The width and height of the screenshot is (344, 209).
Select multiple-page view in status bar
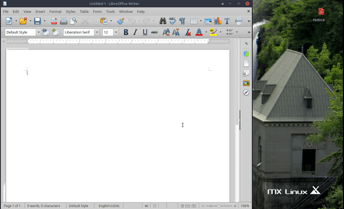pyautogui.click(x=188, y=206)
